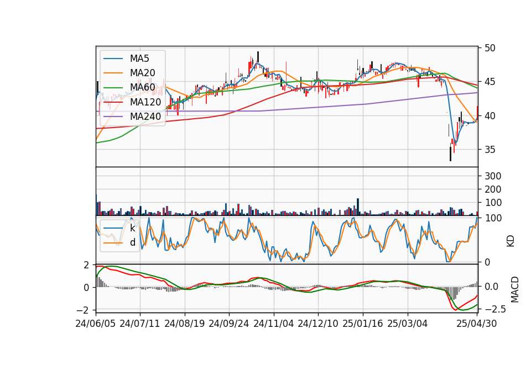Click the 25/03/04 date axis label

pos(408,324)
